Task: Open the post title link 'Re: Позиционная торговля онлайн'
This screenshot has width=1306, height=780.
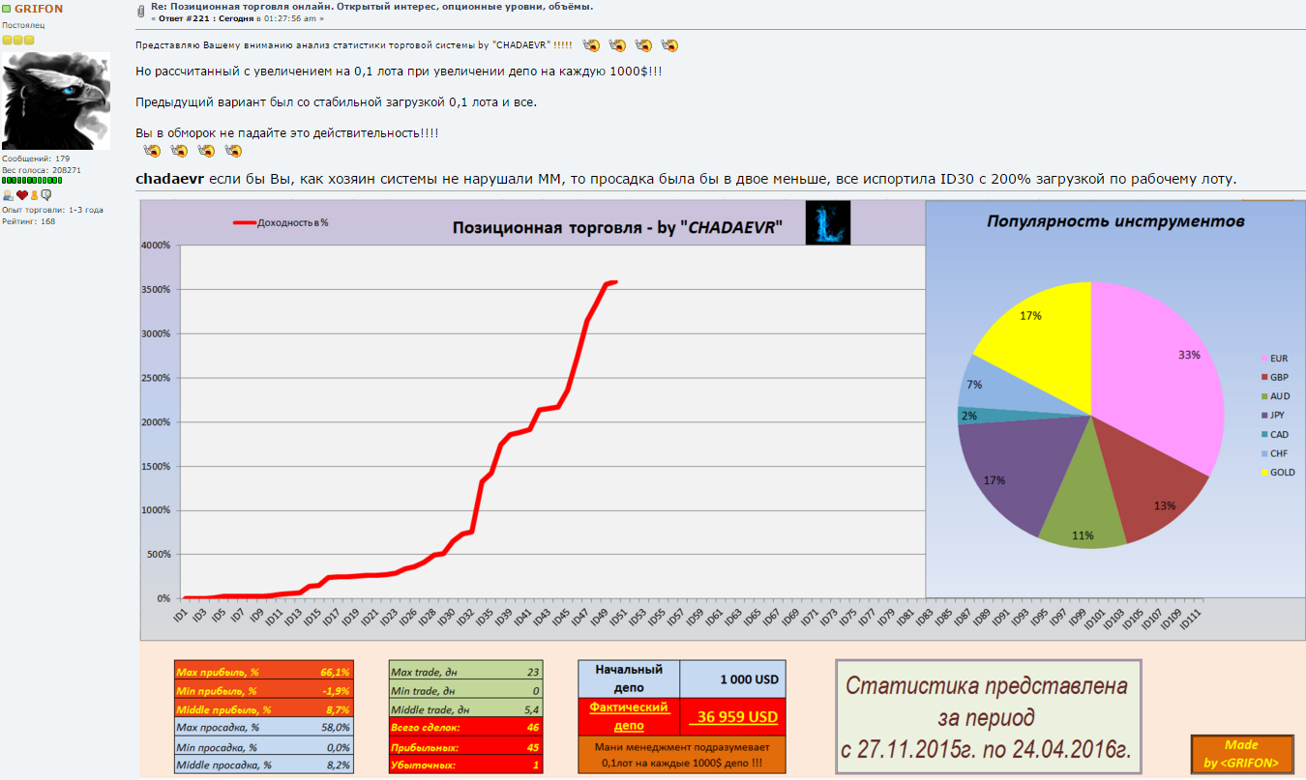Action: pos(372,7)
